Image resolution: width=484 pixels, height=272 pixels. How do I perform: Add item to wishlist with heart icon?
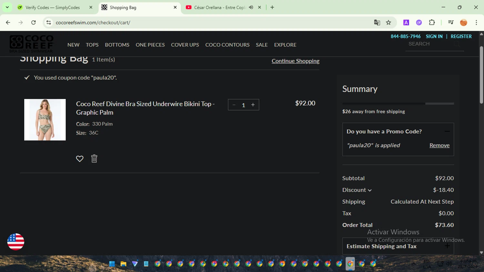tap(80, 159)
